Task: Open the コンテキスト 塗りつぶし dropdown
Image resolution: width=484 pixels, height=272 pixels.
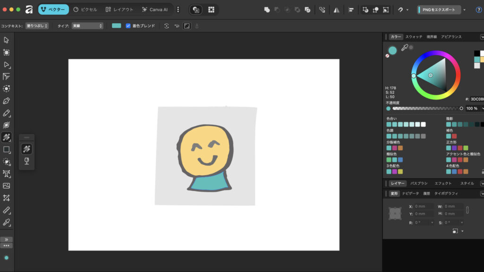Action: coord(37,25)
